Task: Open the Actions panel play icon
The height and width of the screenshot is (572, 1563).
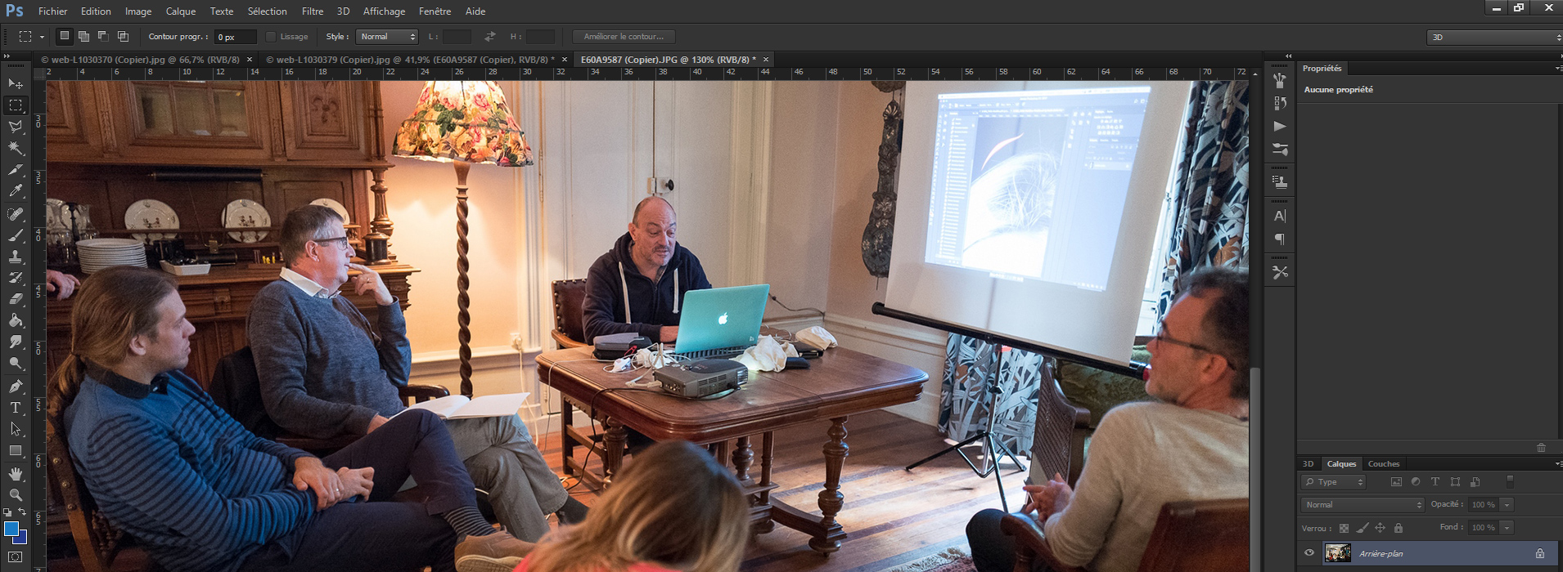Action: pos(1280,126)
